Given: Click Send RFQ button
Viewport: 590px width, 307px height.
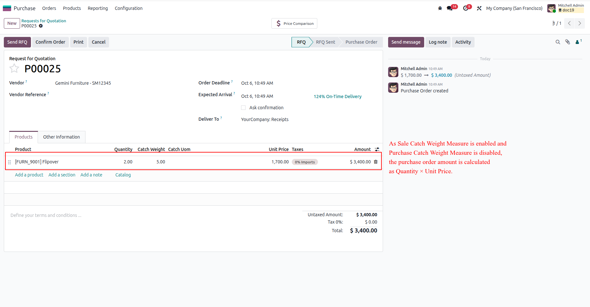Looking at the screenshot, I should click(x=17, y=42).
